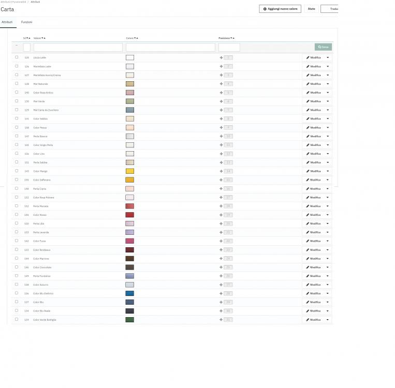Click Modifica for Color Verde Bottiglia
The image size is (395, 388).
[313, 320]
